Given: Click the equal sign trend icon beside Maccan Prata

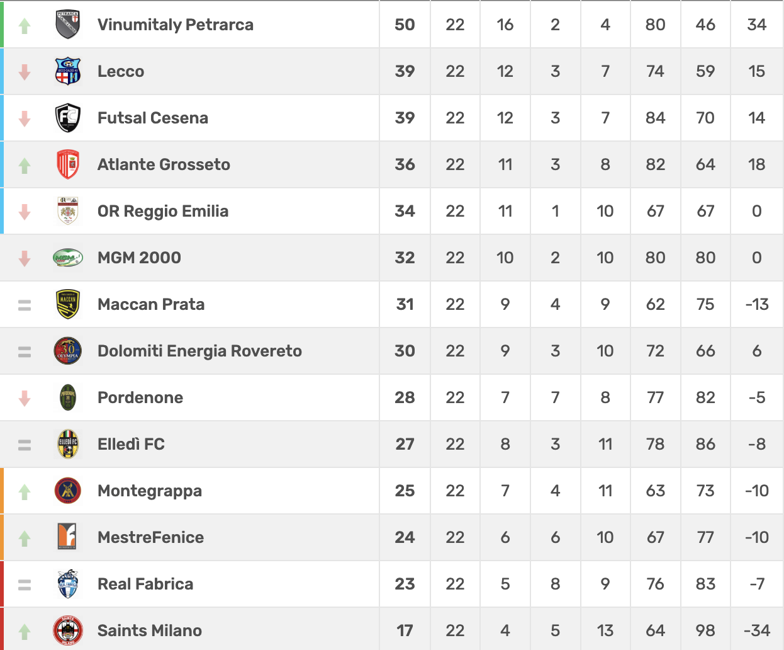Looking at the screenshot, I should (x=25, y=305).
